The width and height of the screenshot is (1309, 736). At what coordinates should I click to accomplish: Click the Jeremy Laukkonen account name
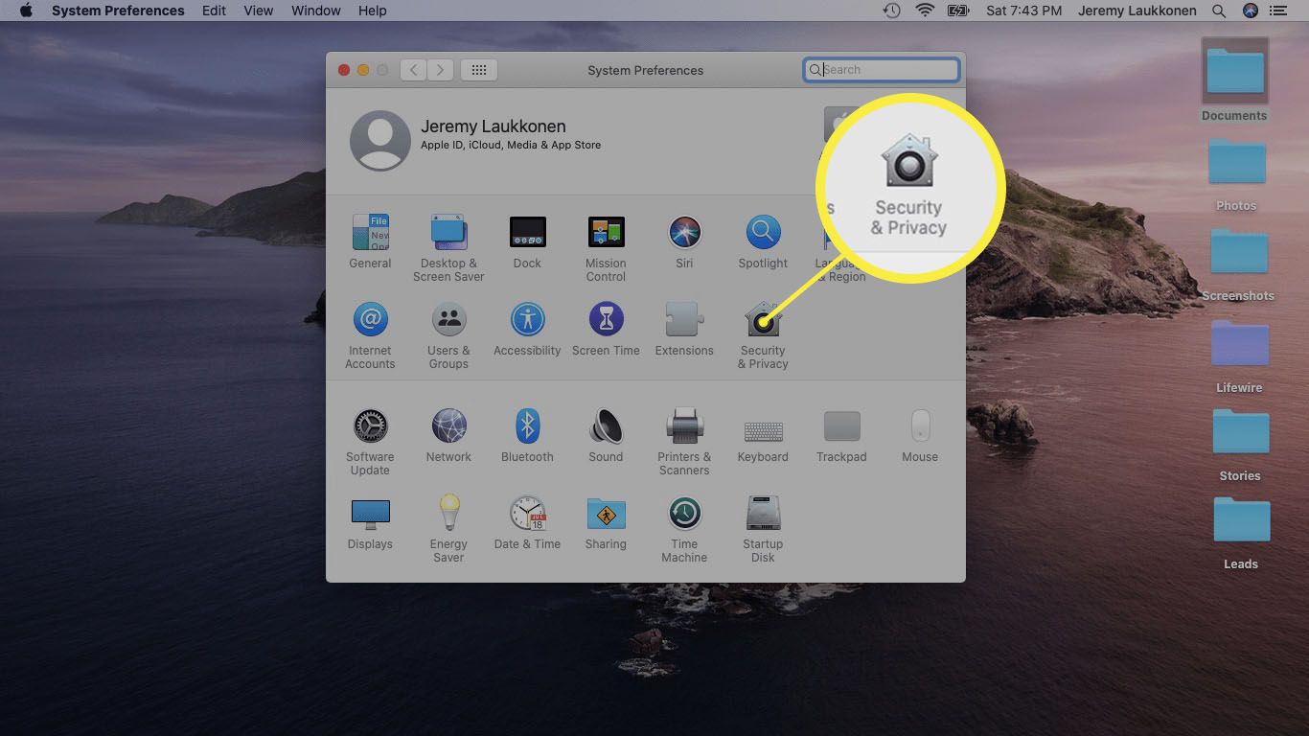pyautogui.click(x=493, y=126)
